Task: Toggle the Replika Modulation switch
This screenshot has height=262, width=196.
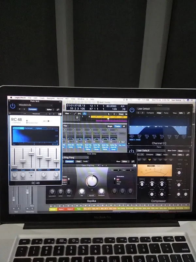Action: [x=115, y=181]
